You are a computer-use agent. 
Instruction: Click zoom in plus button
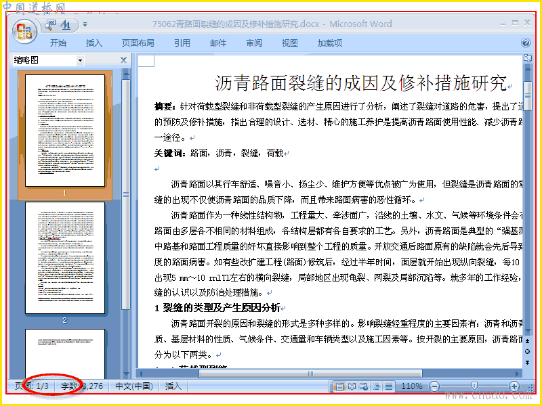click(x=514, y=386)
